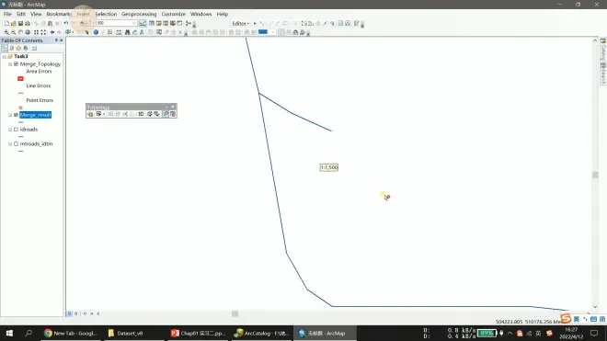Click the Full Extent globe icon
The image size is (607, 341).
(28, 32)
